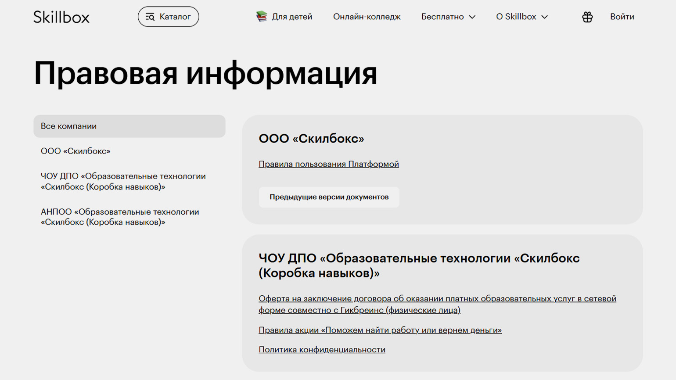Open Политика конфиденциальности link
The image size is (676, 380).
(x=322, y=350)
